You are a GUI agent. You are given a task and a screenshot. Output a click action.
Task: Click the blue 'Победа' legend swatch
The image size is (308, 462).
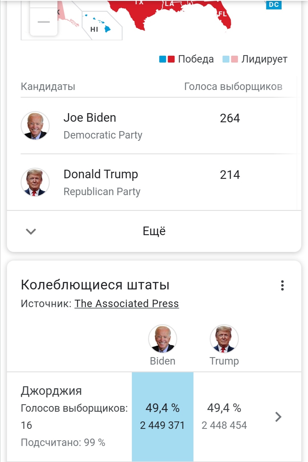[x=163, y=59]
